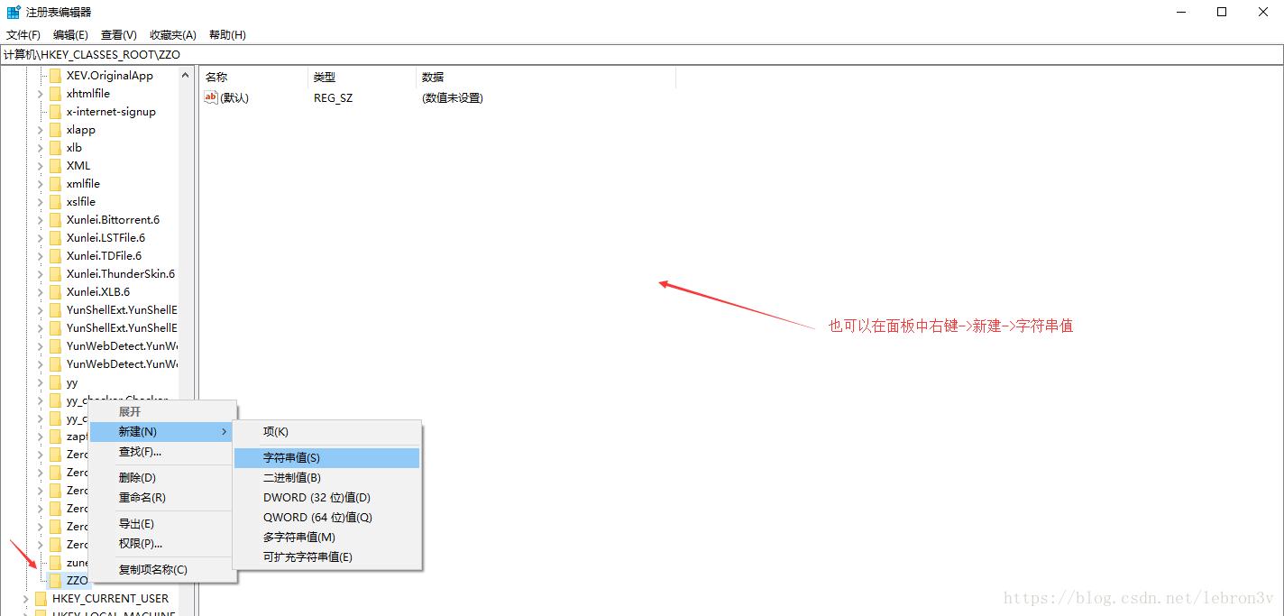Viewport: 1284px width, 616px height.
Task: Click the ab string value icon beside (默认)
Action: pyautogui.click(x=212, y=97)
